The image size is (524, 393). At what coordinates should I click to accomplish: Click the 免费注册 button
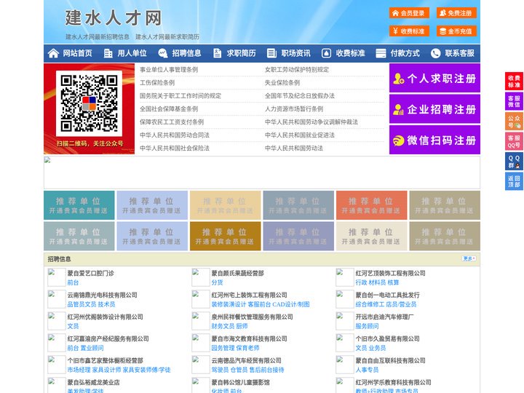coord(456,13)
